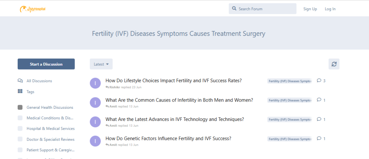This screenshot has height=159, width=369.
Task: Open Hospital & Medical Services tag
Action: click(50, 128)
